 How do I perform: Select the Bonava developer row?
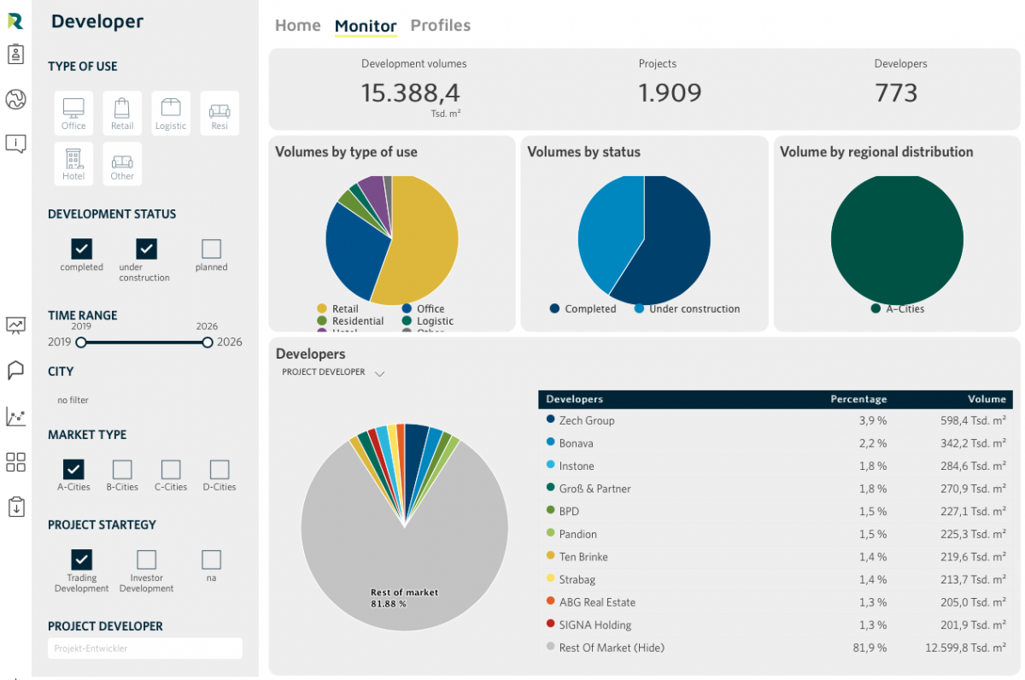coord(776,443)
